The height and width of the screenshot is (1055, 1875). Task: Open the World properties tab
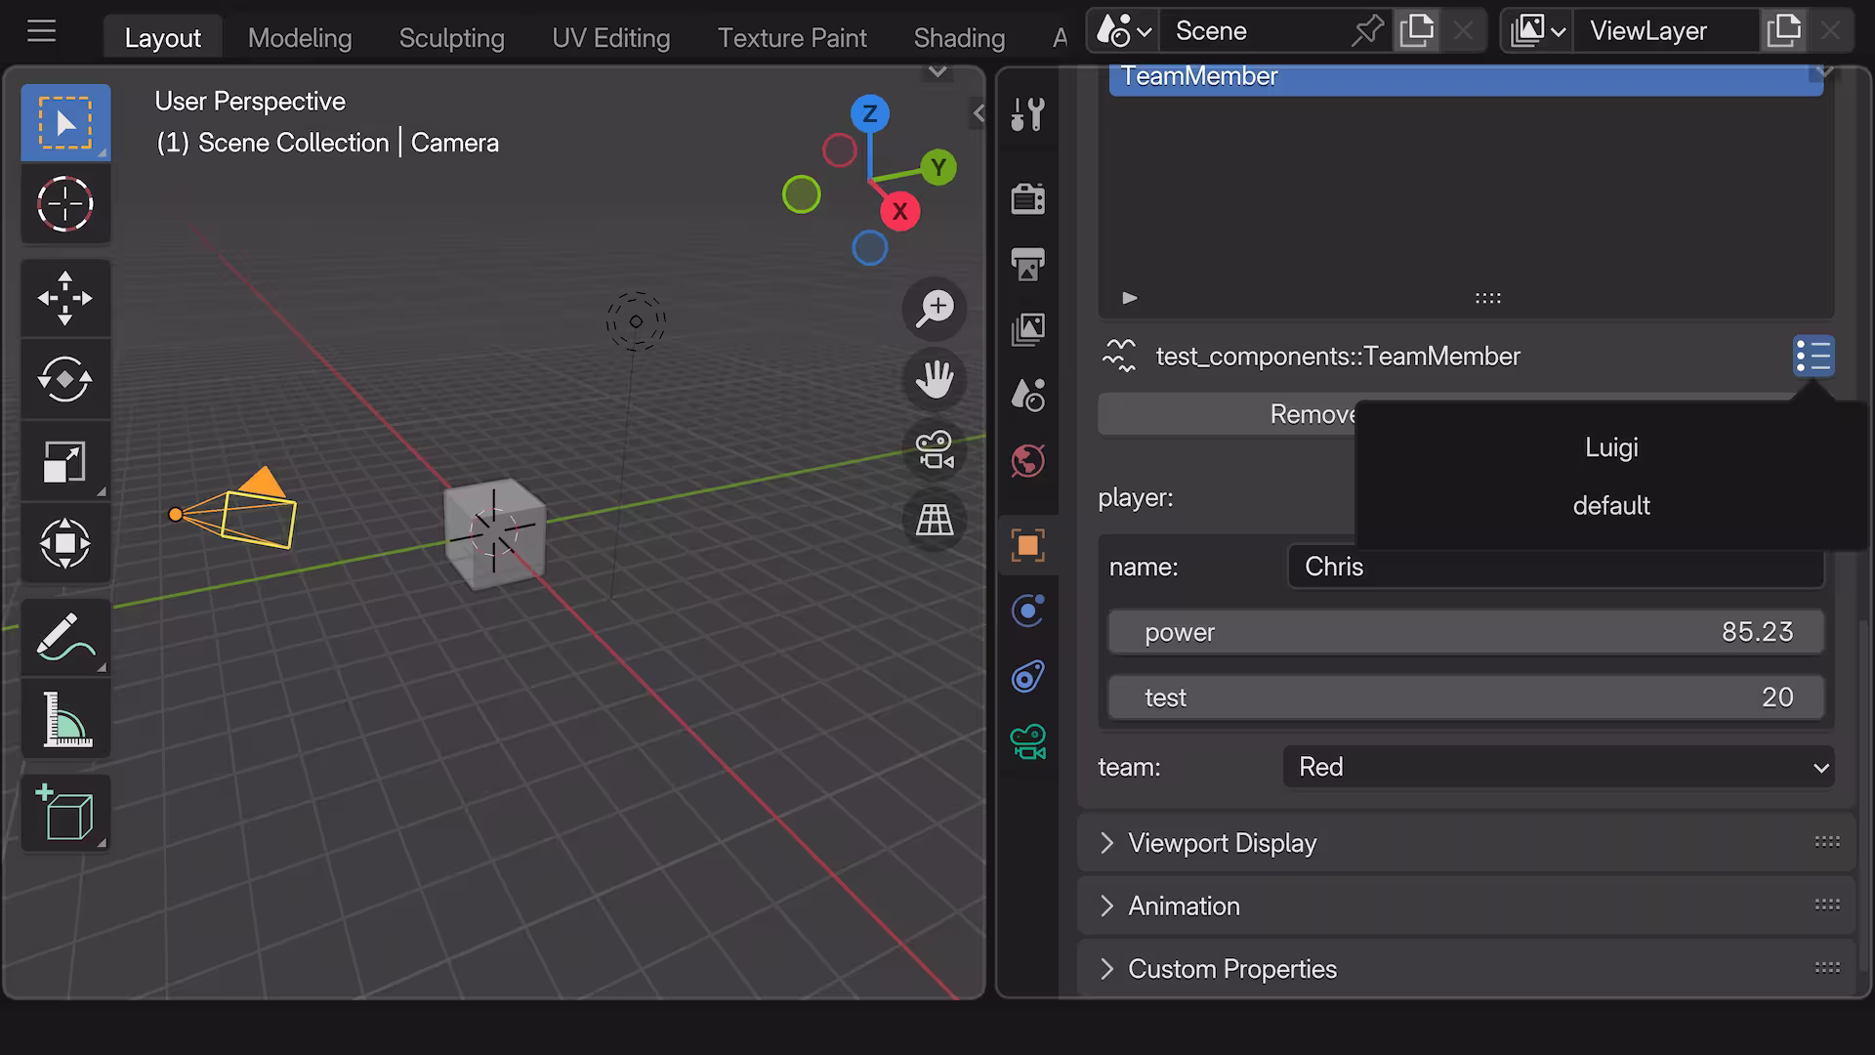(1027, 460)
